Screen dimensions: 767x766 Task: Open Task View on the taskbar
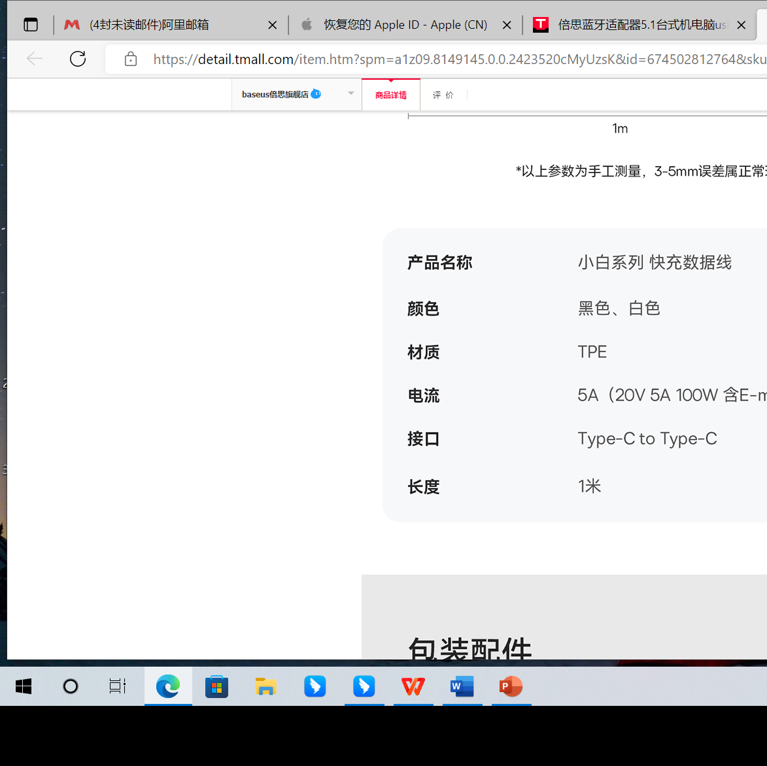click(x=116, y=686)
